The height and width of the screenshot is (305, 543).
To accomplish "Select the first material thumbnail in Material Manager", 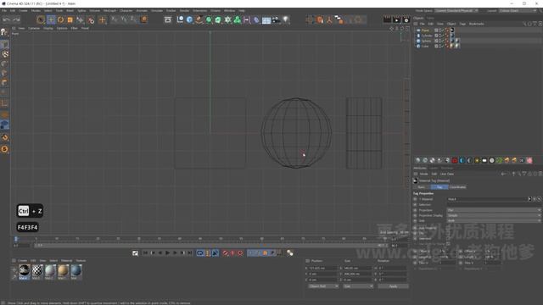I will pos(25,271).
